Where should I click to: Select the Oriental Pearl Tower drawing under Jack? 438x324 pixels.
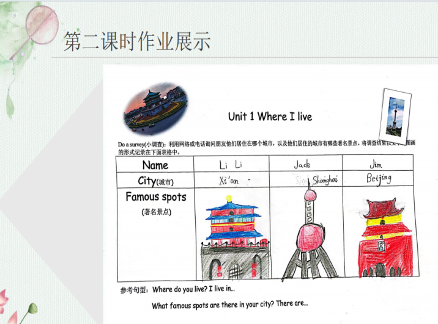point(308,237)
